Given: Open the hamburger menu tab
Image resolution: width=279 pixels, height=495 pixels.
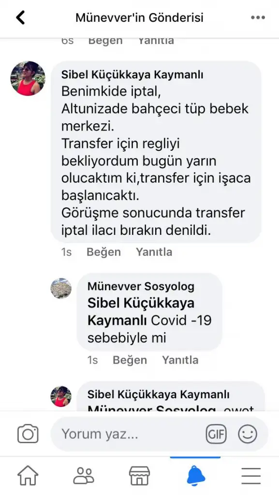Looking at the screenshot, I should (x=251, y=476).
